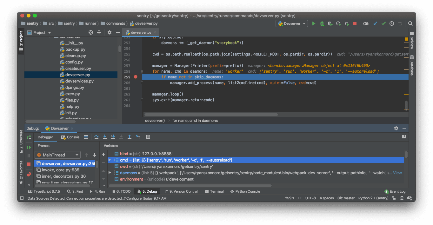Image resolution: width=433 pixels, height=225 pixels.
Task: Click the Step Over debugger icon
Action: pos(97,137)
